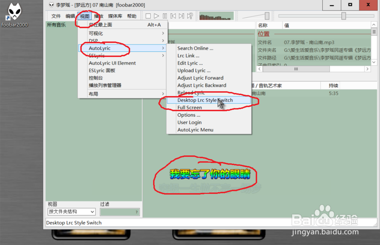Click the 位置 group header
Viewport: 380px width, 245px height.
tap(264, 34)
